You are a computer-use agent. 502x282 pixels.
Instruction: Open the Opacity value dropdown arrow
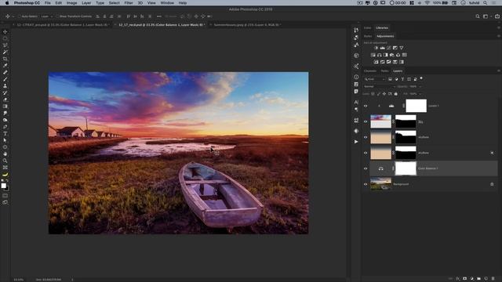420,86
